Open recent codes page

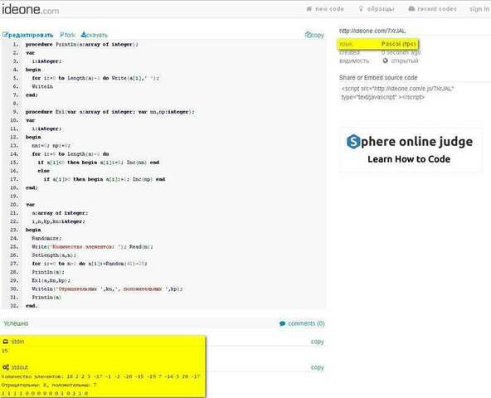pyautogui.click(x=437, y=9)
